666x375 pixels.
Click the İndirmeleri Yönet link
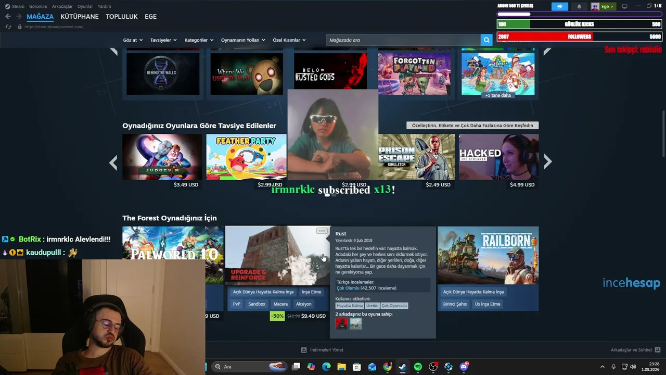click(327, 350)
